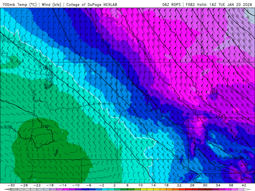Viewport: 255px width, 191px height.
Task: Click the right arrow cap of the color bar
Action: pyautogui.click(x=247, y=189)
